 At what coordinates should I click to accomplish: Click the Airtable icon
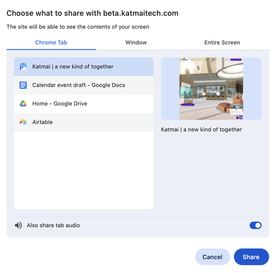(23, 122)
